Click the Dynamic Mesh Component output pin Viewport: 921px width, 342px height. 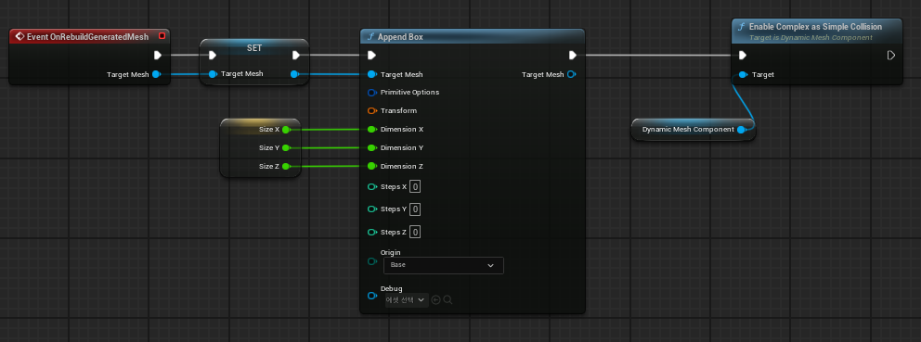click(x=742, y=129)
